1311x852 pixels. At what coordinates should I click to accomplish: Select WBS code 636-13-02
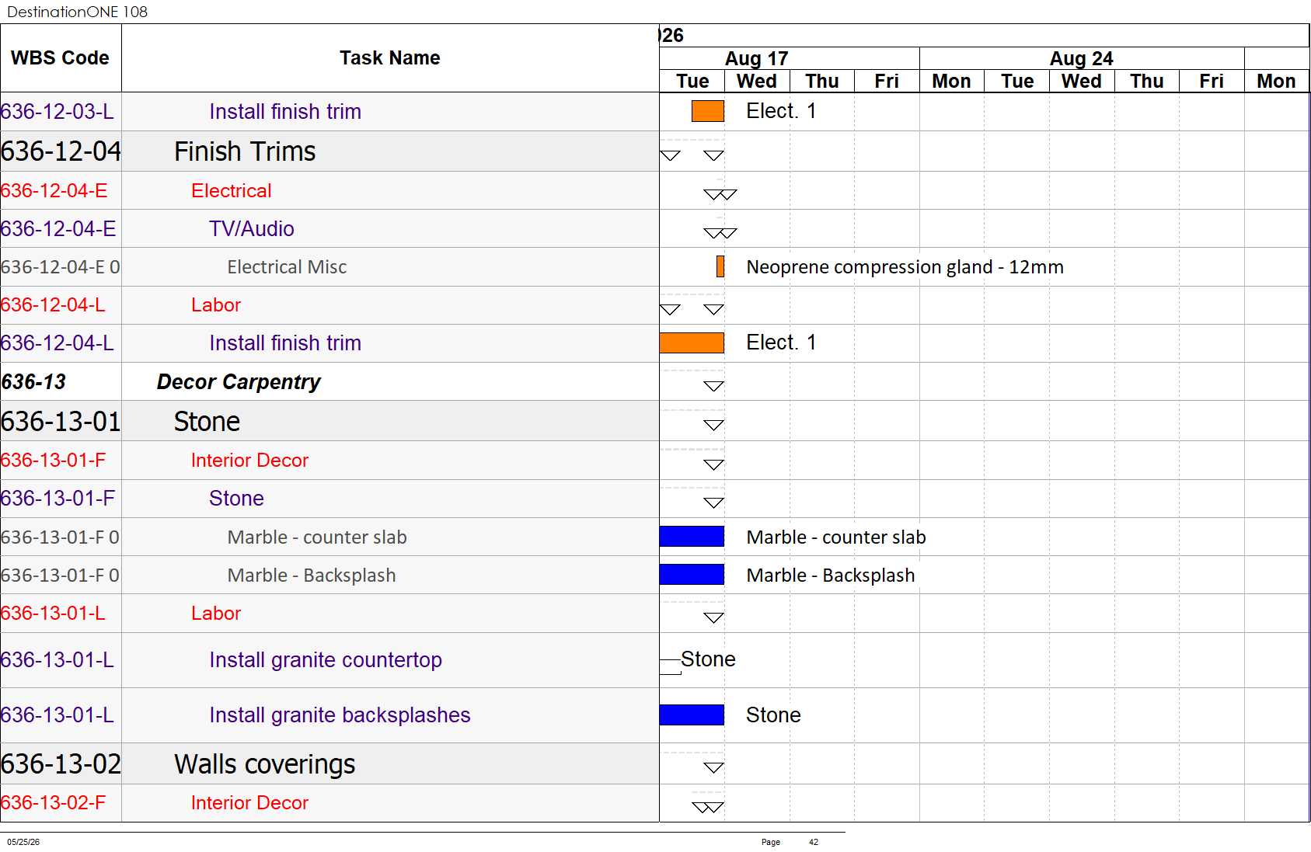(x=61, y=764)
